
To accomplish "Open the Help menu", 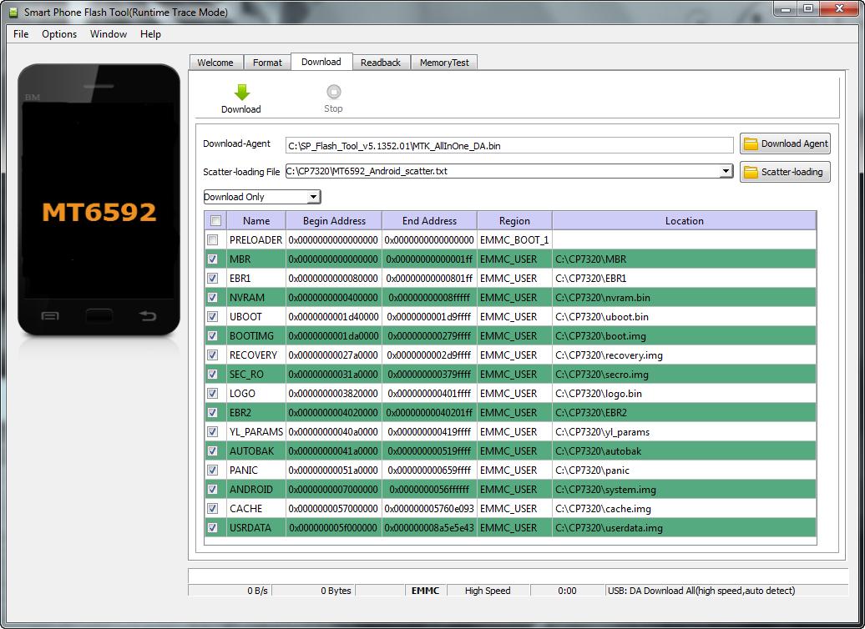I will (150, 34).
